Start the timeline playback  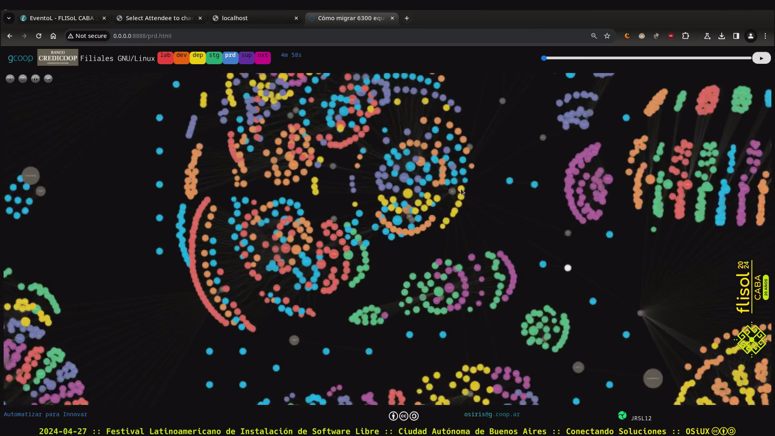(761, 58)
